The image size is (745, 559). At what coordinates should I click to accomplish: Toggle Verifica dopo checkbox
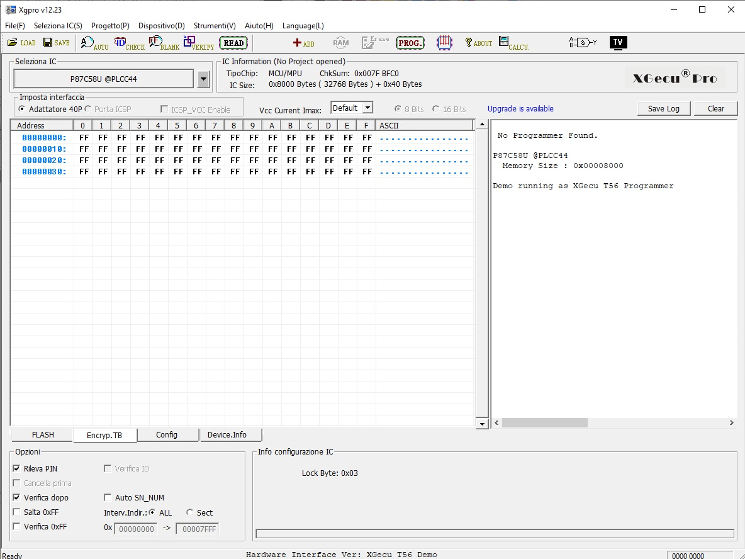16,498
